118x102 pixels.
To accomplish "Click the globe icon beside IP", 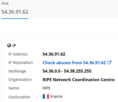I will 9,46.
